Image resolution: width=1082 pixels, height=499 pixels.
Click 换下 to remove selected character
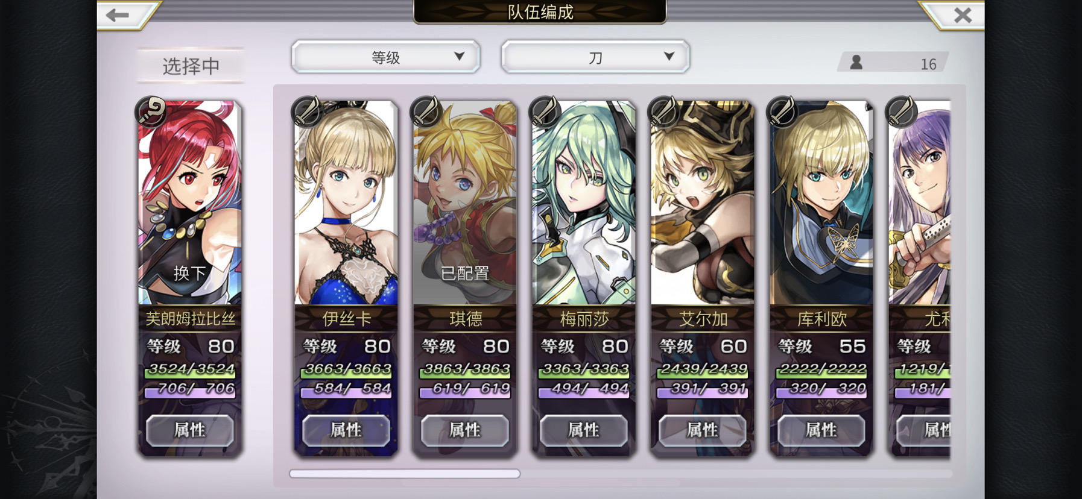click(x=189, y=273)
